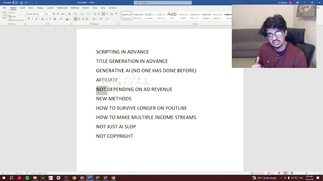
Task: Open Customize Quick Access Toolbar dropdown
Action: [36, 3]
